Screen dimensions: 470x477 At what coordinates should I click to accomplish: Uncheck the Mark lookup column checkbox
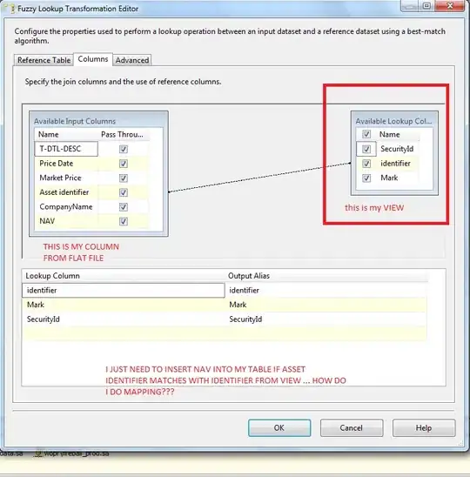(x=366, y=178)
